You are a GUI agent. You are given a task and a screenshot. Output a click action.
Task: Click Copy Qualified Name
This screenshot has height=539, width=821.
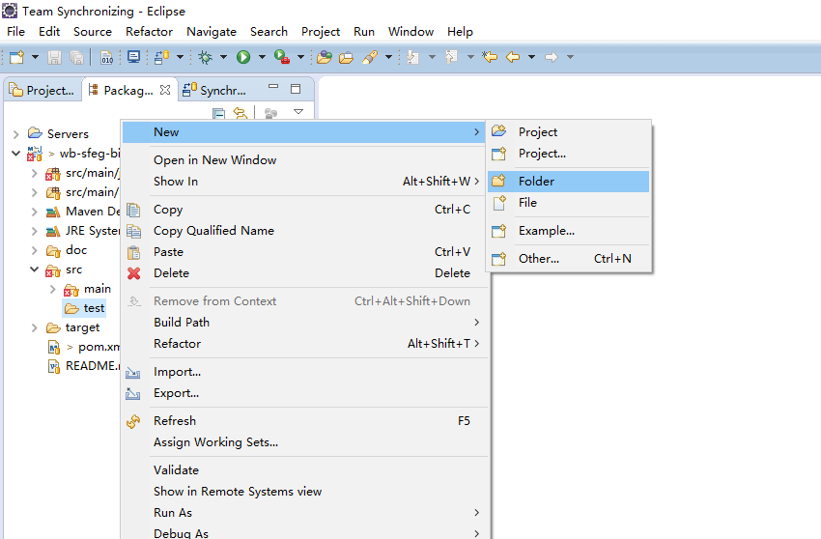(x=303, y=231)
